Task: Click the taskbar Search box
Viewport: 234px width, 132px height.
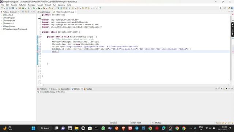Action: [x=45, y=128]
